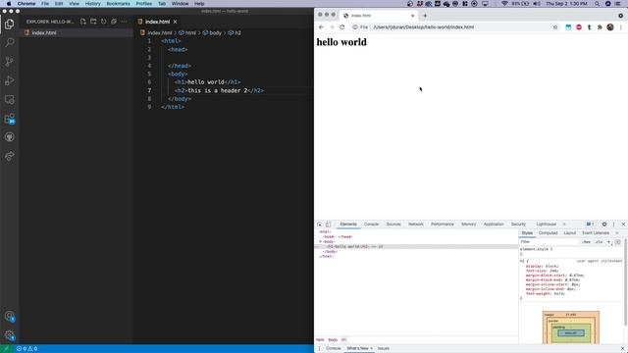The height and width of the screenshot is (353, 628).
Task: Open the Extensions puzzle icon in Chrome
Action: coord(600,27)
